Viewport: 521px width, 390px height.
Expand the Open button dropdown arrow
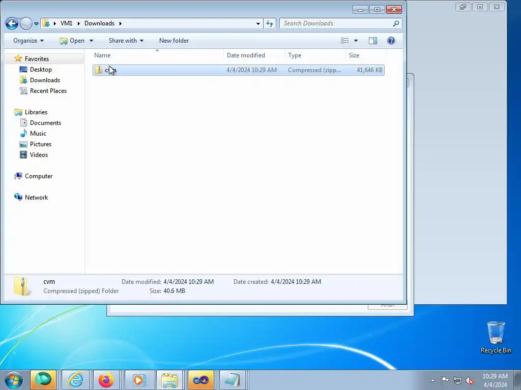(x=92, y=41)
